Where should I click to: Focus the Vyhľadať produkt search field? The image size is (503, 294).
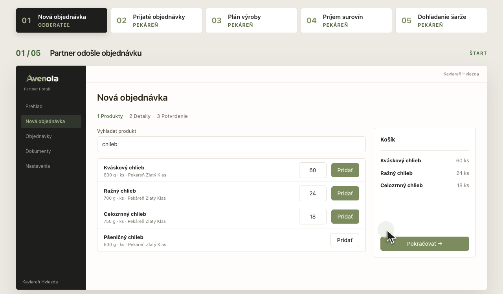[x=231, y=144]
